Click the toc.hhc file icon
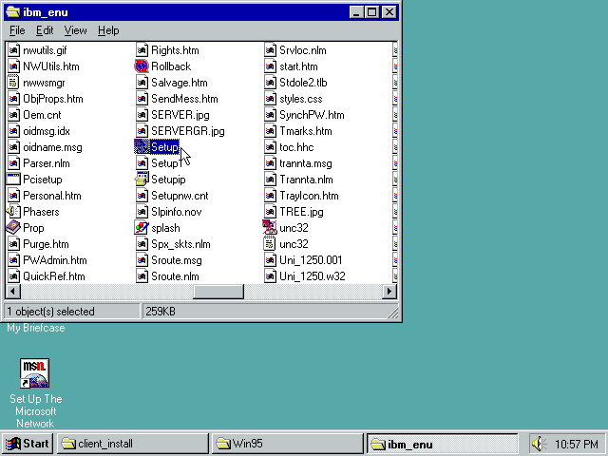608x456 pixels. coord(270,147)
